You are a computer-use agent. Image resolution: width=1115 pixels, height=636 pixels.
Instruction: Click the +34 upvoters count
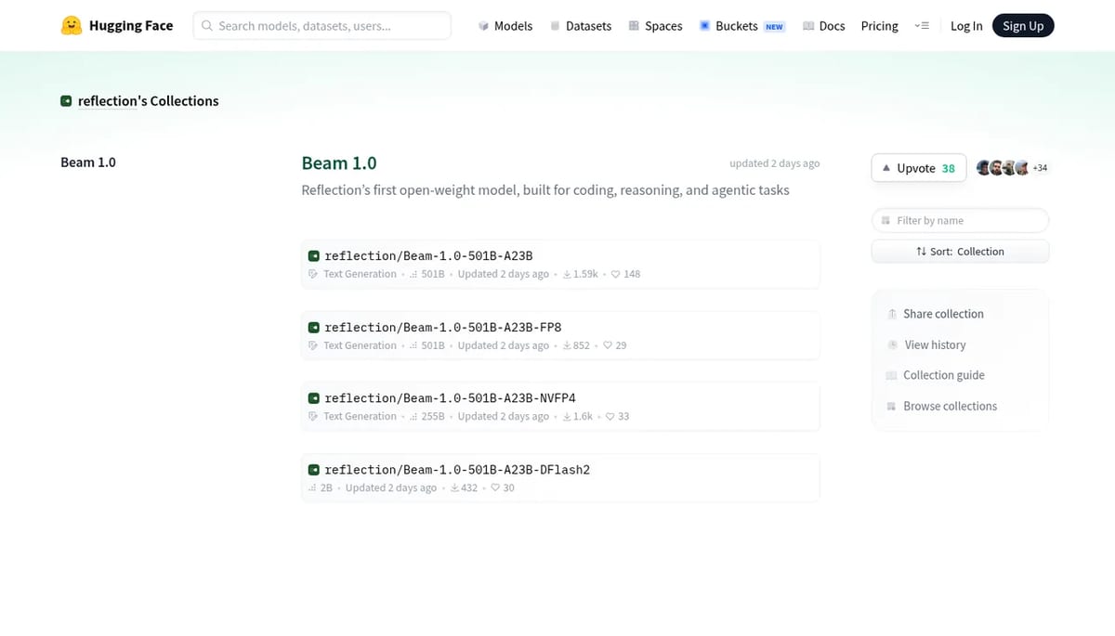click(x=1040, y=168)
